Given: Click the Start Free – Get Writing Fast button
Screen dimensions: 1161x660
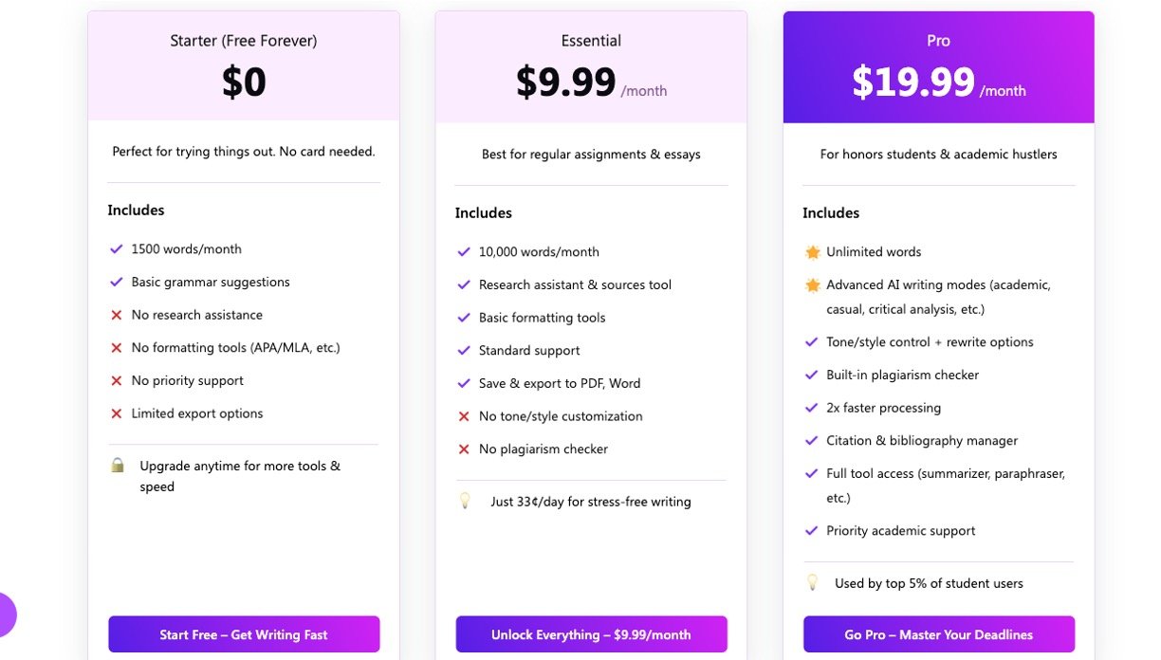Looking at the screenshot, I should pos(244,634).
